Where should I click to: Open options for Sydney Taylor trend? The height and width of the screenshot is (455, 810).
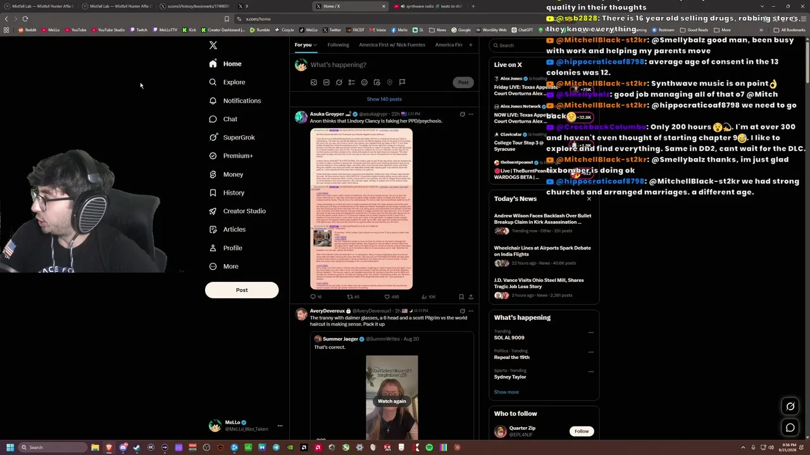pyautogui.click(x=591, y=372)
